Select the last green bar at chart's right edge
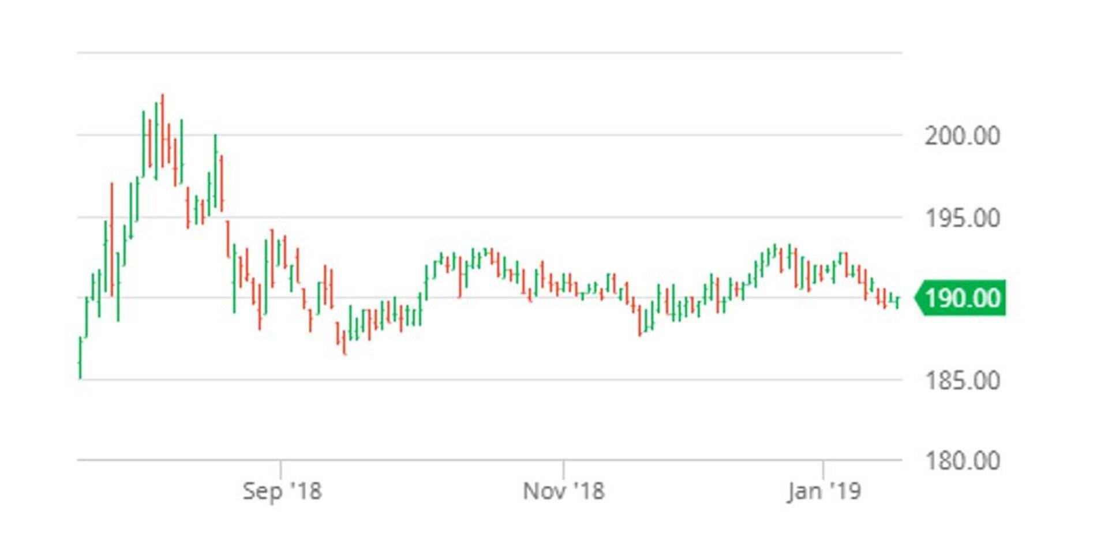This screenshot has width=1108, height=537. (x=897, y=301)
